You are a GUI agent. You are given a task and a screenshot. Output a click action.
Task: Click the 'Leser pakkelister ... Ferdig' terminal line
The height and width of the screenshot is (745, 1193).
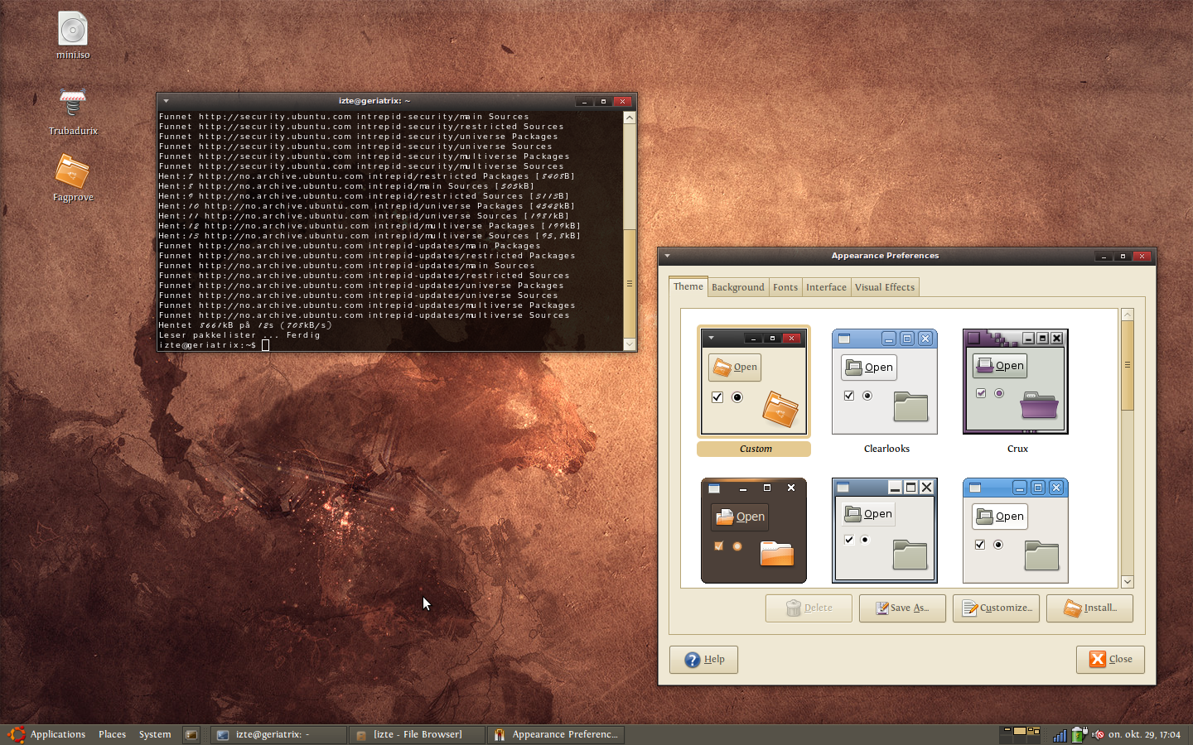pyautogui.click(x=239, y=335)
